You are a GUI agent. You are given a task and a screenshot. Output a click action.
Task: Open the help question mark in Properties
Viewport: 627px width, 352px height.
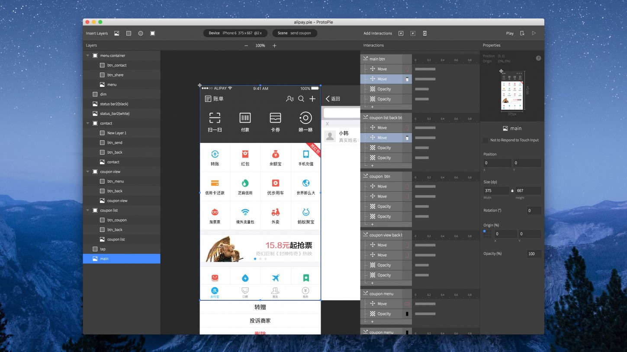538,58
